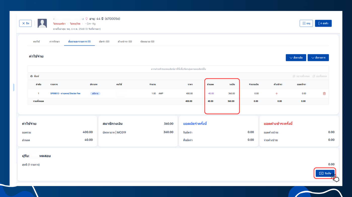Click the พิมพ์ print icon
The image size is (352, 197).
point(31,76)
